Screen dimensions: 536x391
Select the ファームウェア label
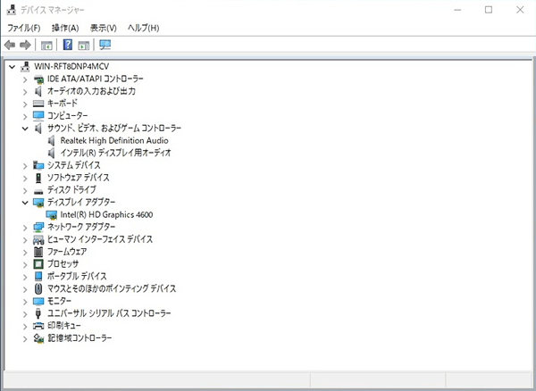[67, 252]
